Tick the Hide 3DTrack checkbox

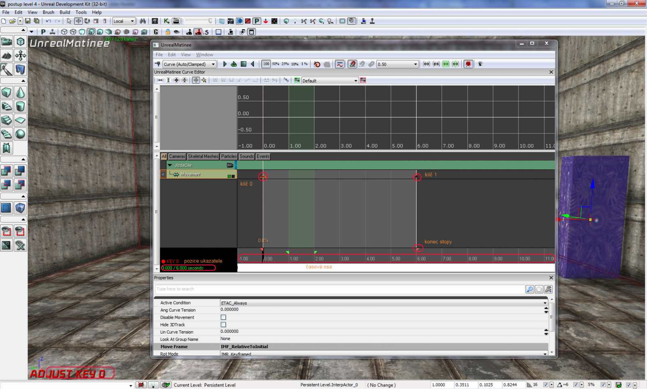point(223,325)
